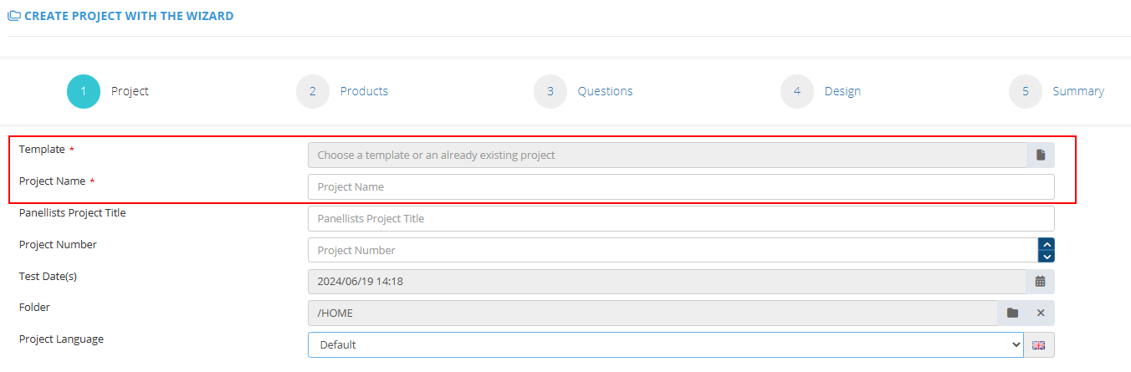The height and width of the screenshot is (372, 1131).
Task: Click the UK flag language icon
Action: click(x=1039, y=345)
